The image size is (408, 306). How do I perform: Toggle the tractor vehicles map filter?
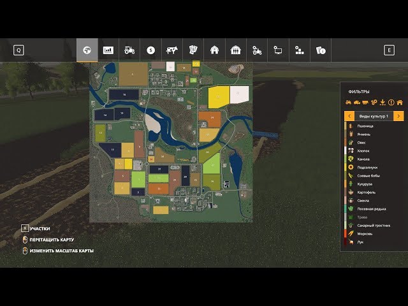coord(349,102)
